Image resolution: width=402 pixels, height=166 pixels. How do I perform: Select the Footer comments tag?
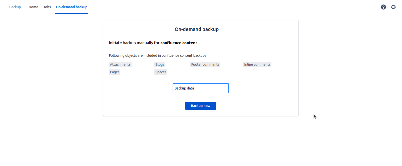(205, 64)
